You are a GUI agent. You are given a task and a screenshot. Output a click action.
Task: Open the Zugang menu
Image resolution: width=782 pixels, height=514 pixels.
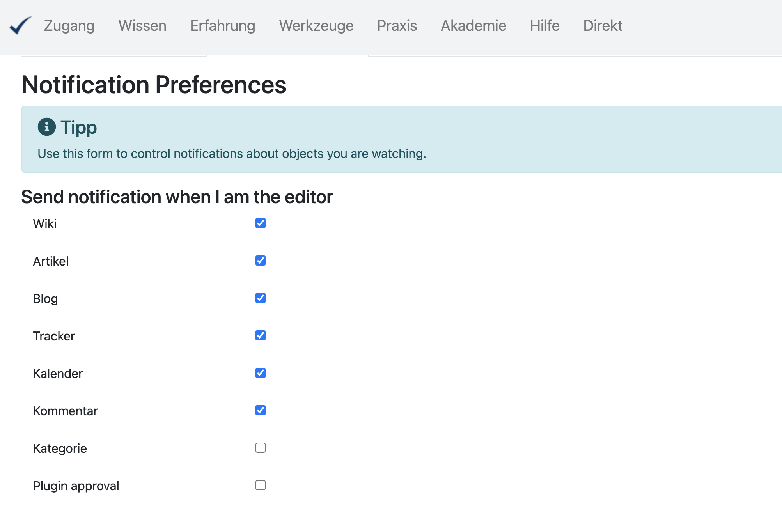[x=69, y=26]
